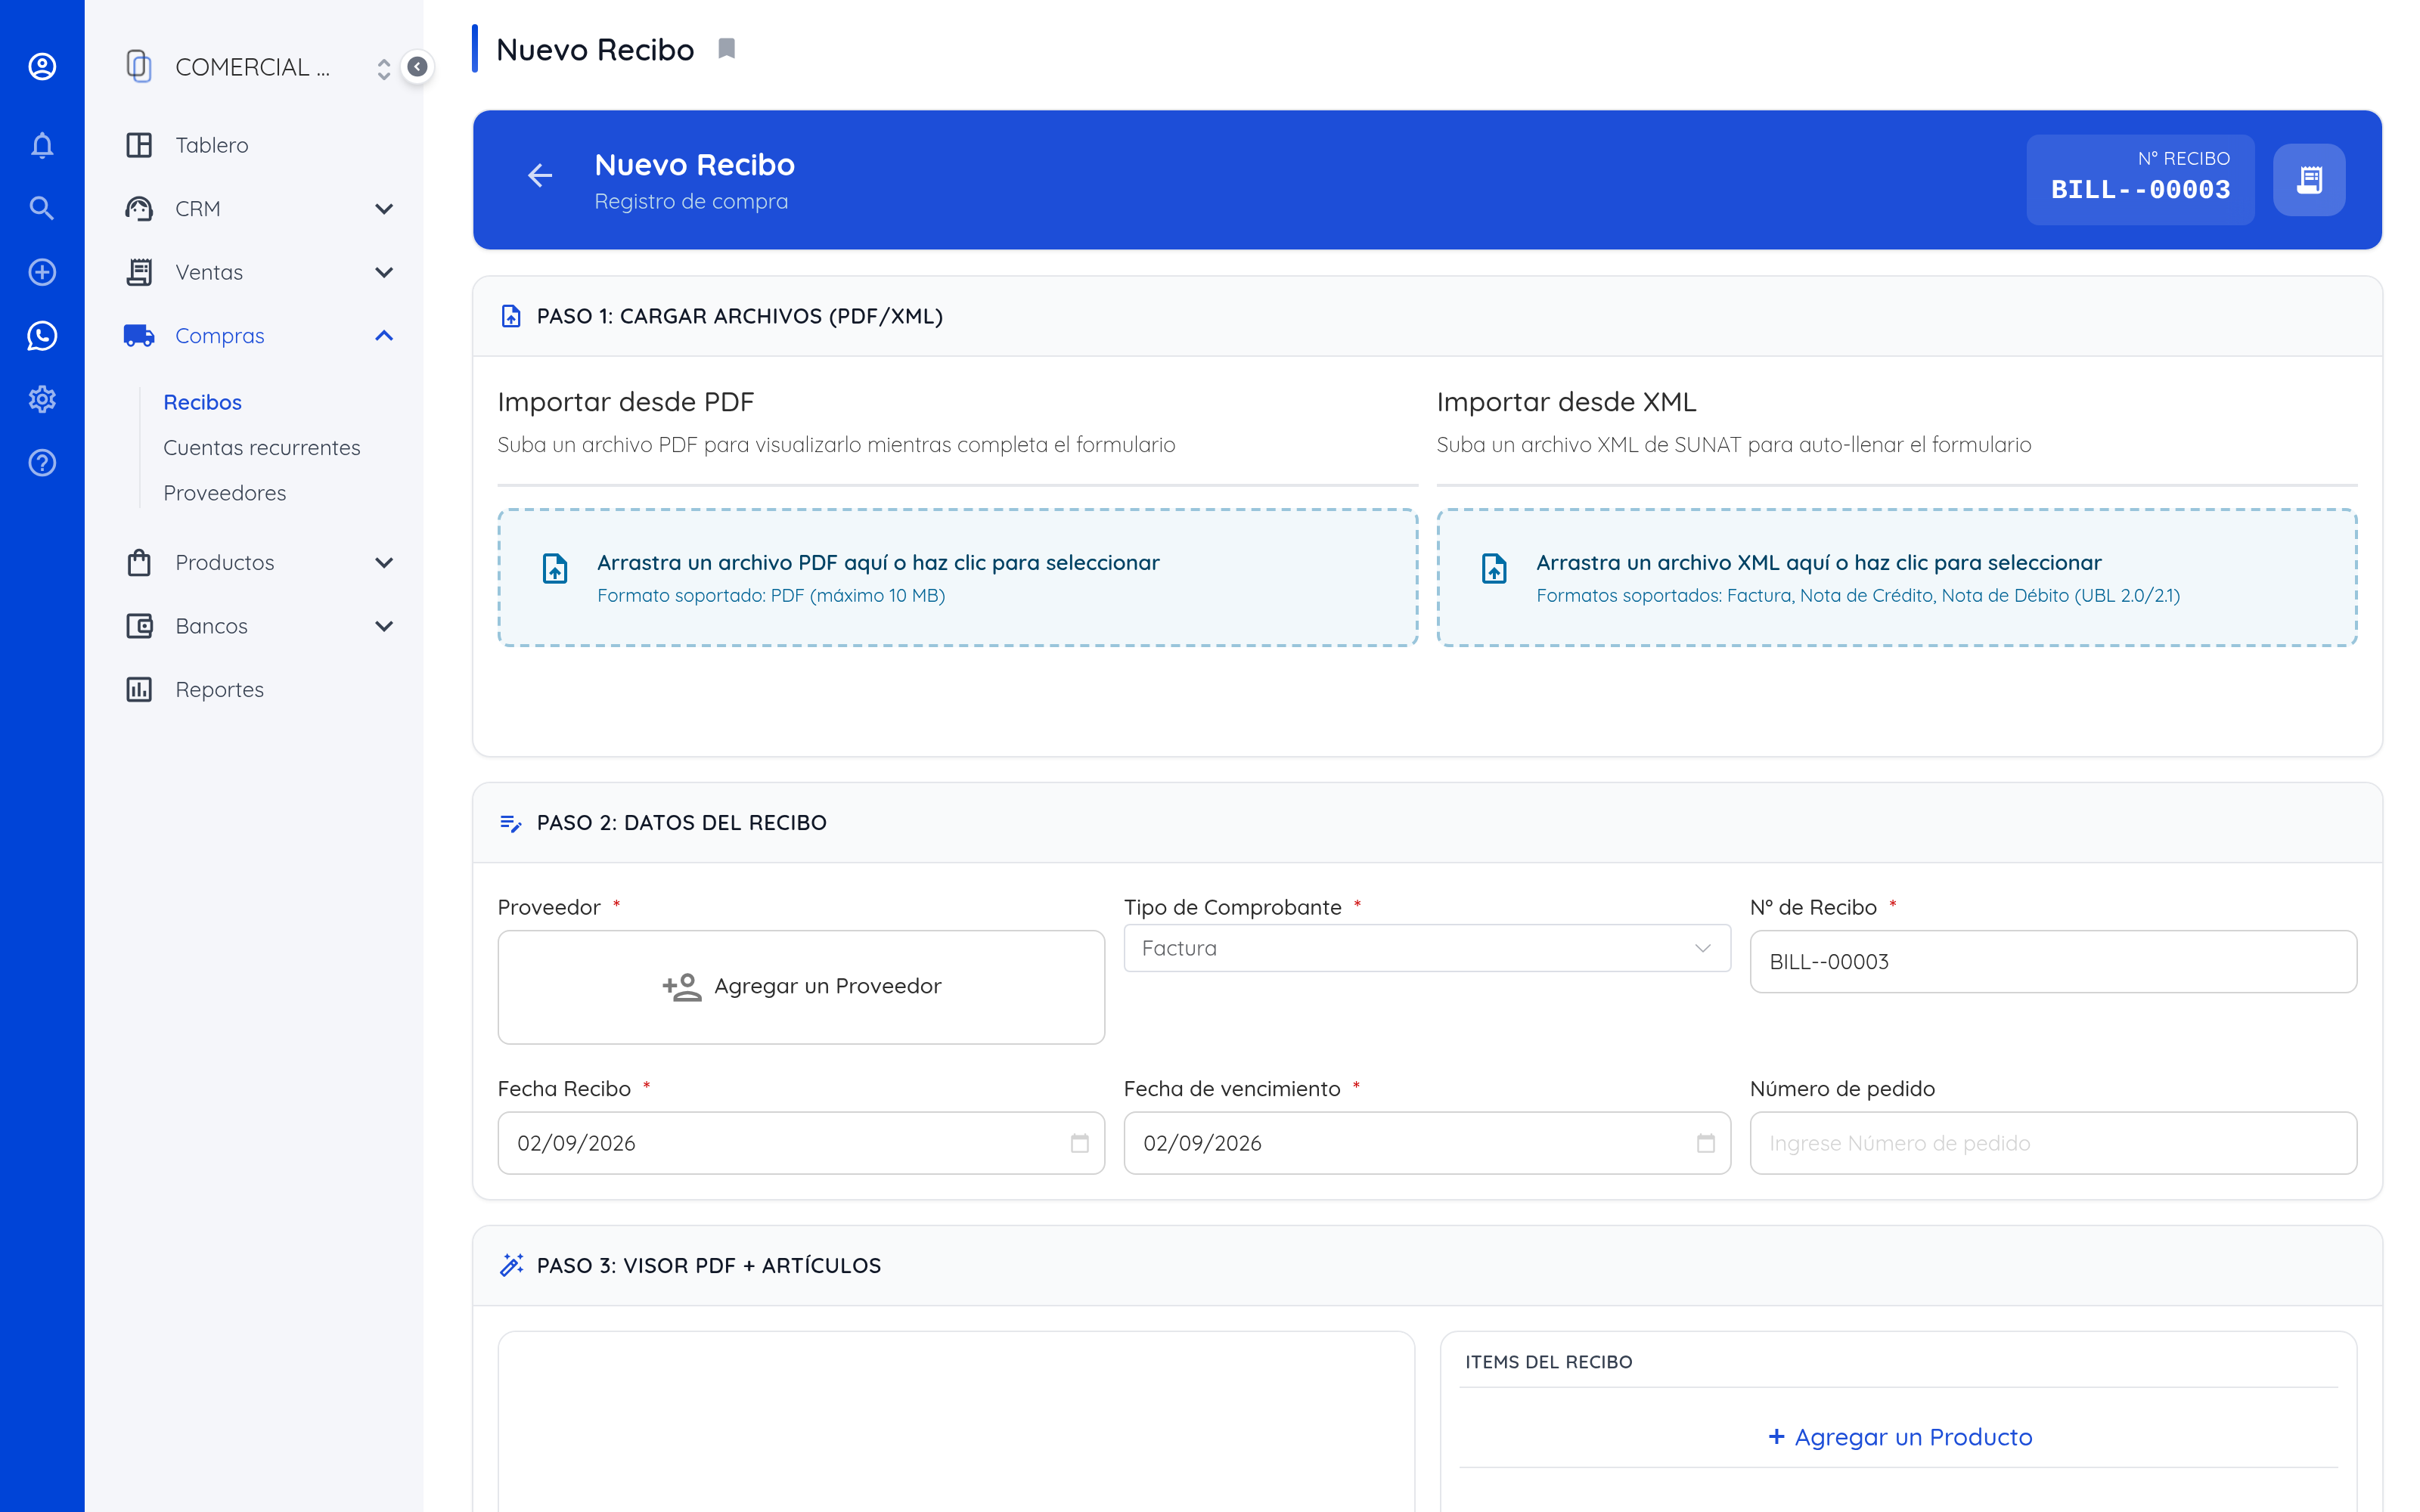This screenshot has width=2420, height=1512.
Task: Click the Fecha Recibo date field
Action: pos(801,1143)
